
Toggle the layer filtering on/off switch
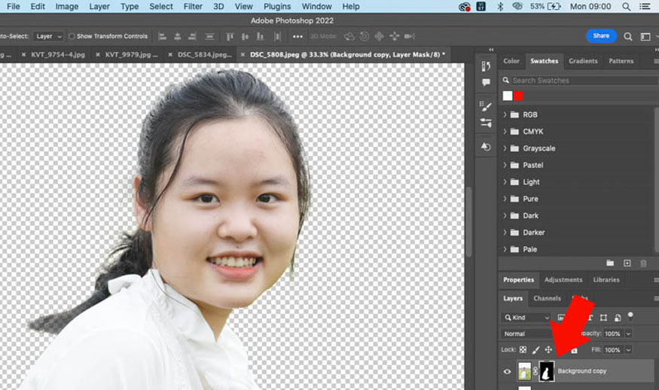(x=630, y=315)
